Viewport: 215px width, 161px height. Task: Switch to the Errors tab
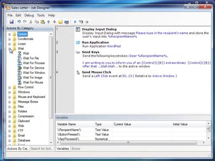(x=76, y=148)
